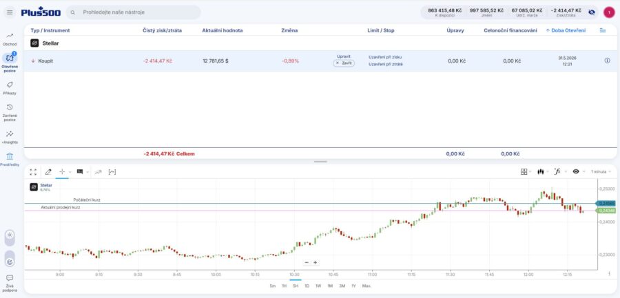Select the pencil drawing tool
This screenshot has height=298, width=620.
coord(48,172)
